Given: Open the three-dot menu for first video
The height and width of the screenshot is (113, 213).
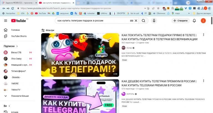Looking at the screenshot, I should click(204, 35).
